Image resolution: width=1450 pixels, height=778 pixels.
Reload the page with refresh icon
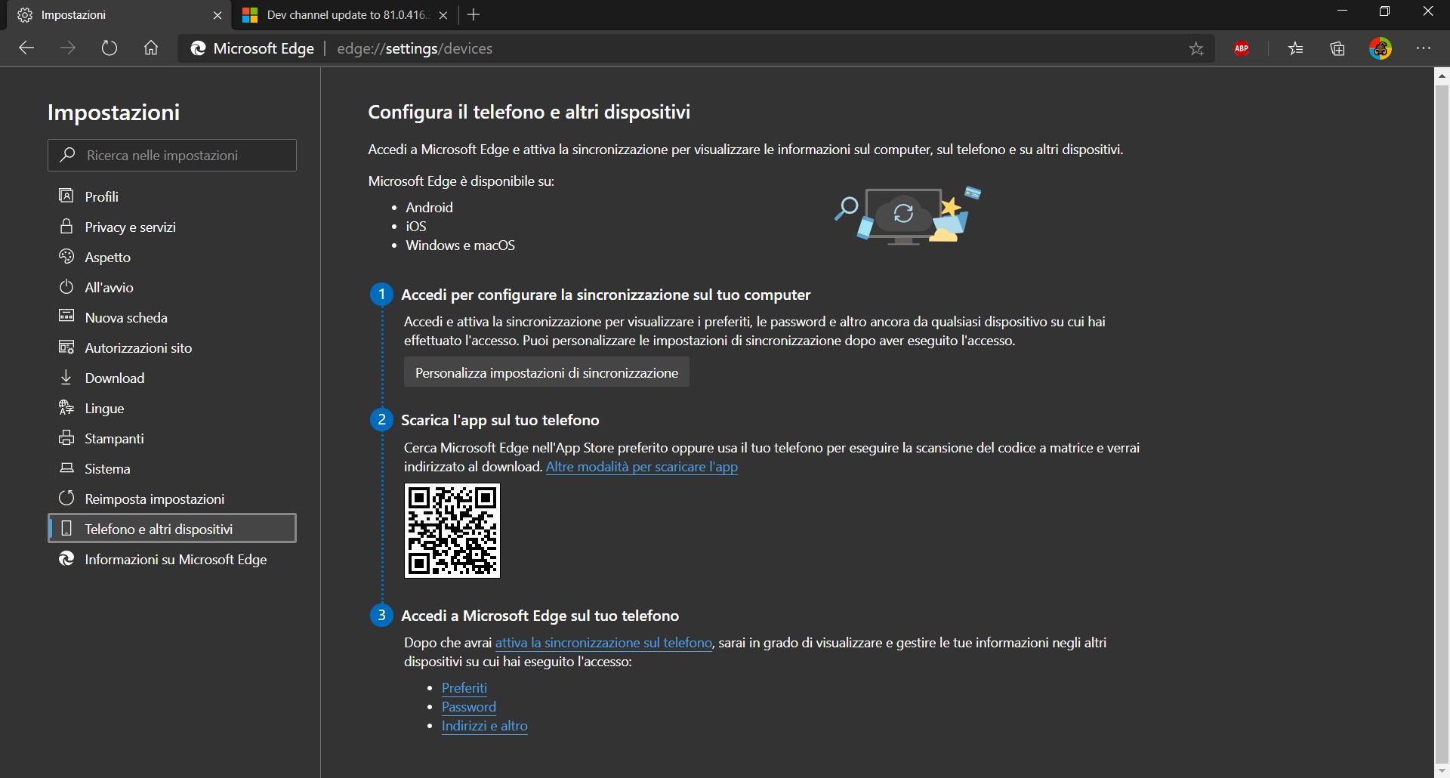click(110, 48)
